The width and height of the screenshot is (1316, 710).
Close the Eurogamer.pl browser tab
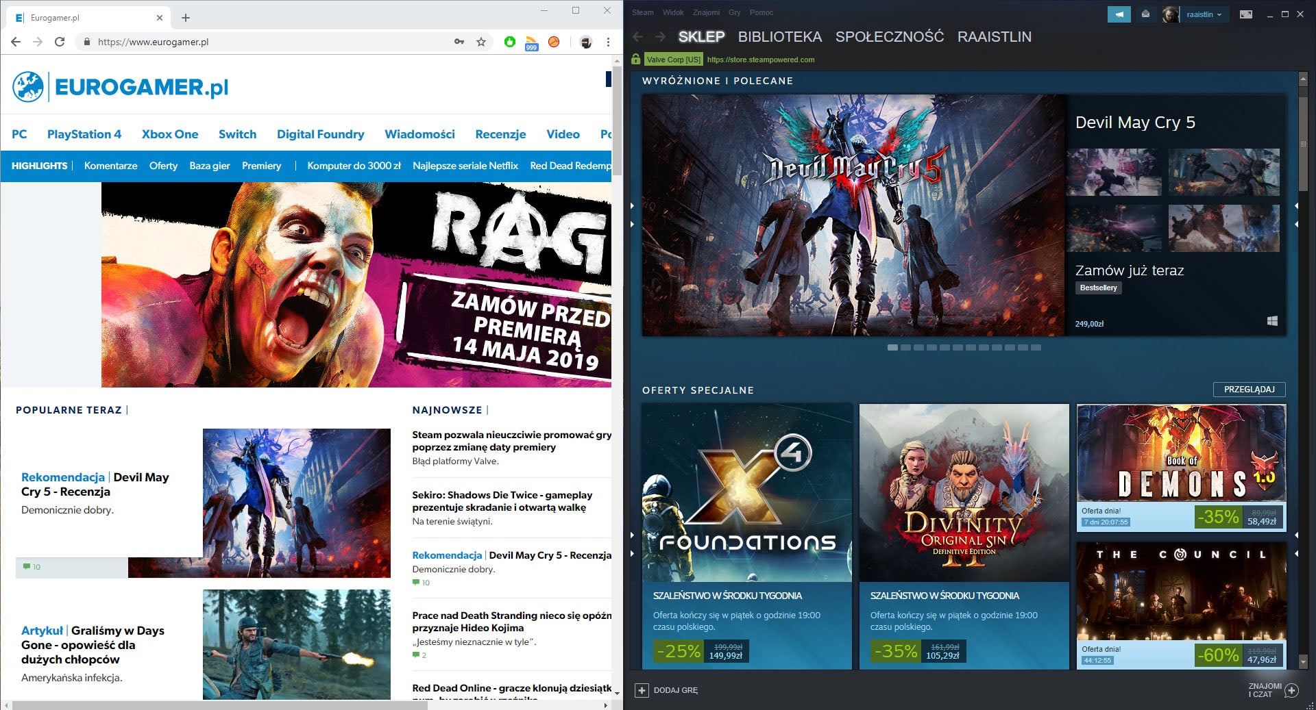coord(160,18)
